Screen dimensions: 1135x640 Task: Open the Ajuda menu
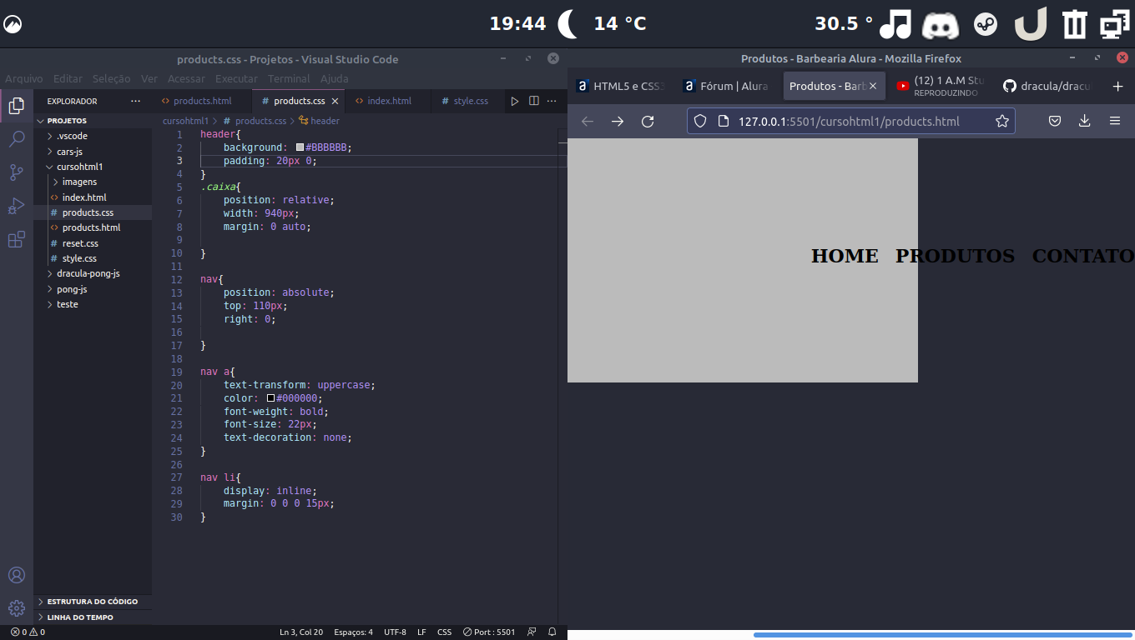pos(335,78)
